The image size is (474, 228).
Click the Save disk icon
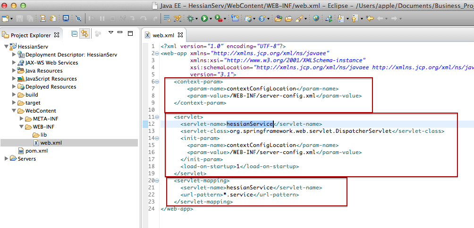click(x=19, y=18)
